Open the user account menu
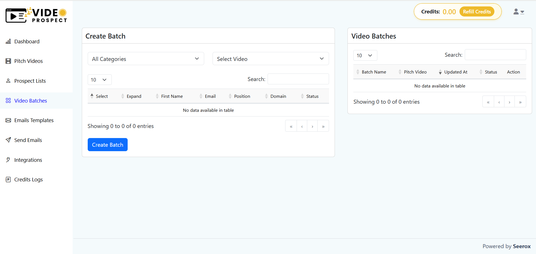536x254 pixels. point(518,11)
